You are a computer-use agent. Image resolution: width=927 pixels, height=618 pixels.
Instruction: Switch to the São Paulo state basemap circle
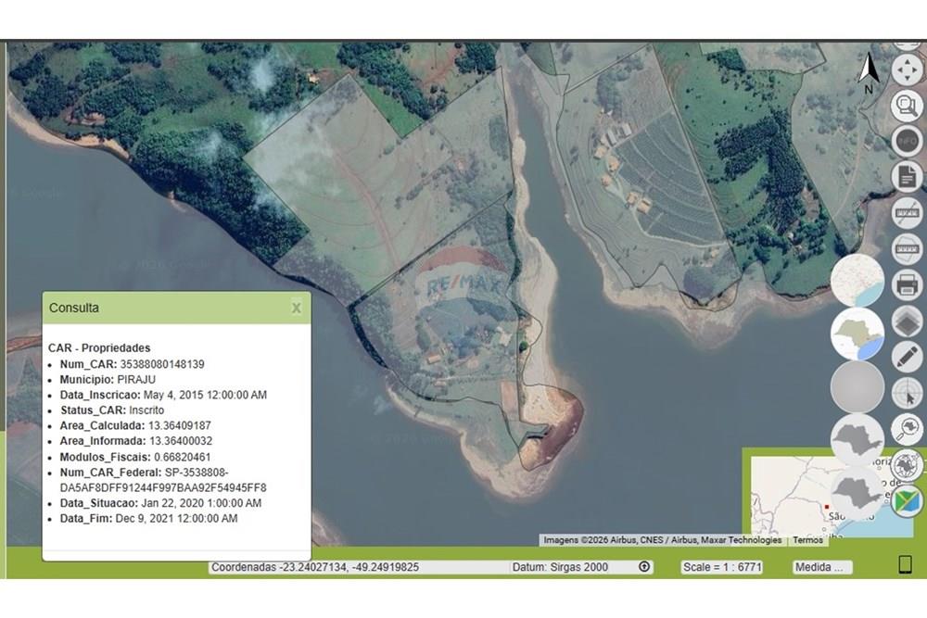click(857, 334)
